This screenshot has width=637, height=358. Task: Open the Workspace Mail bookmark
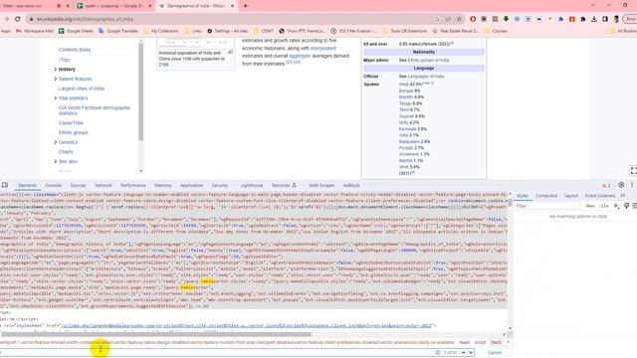click(x=35, y=31)
